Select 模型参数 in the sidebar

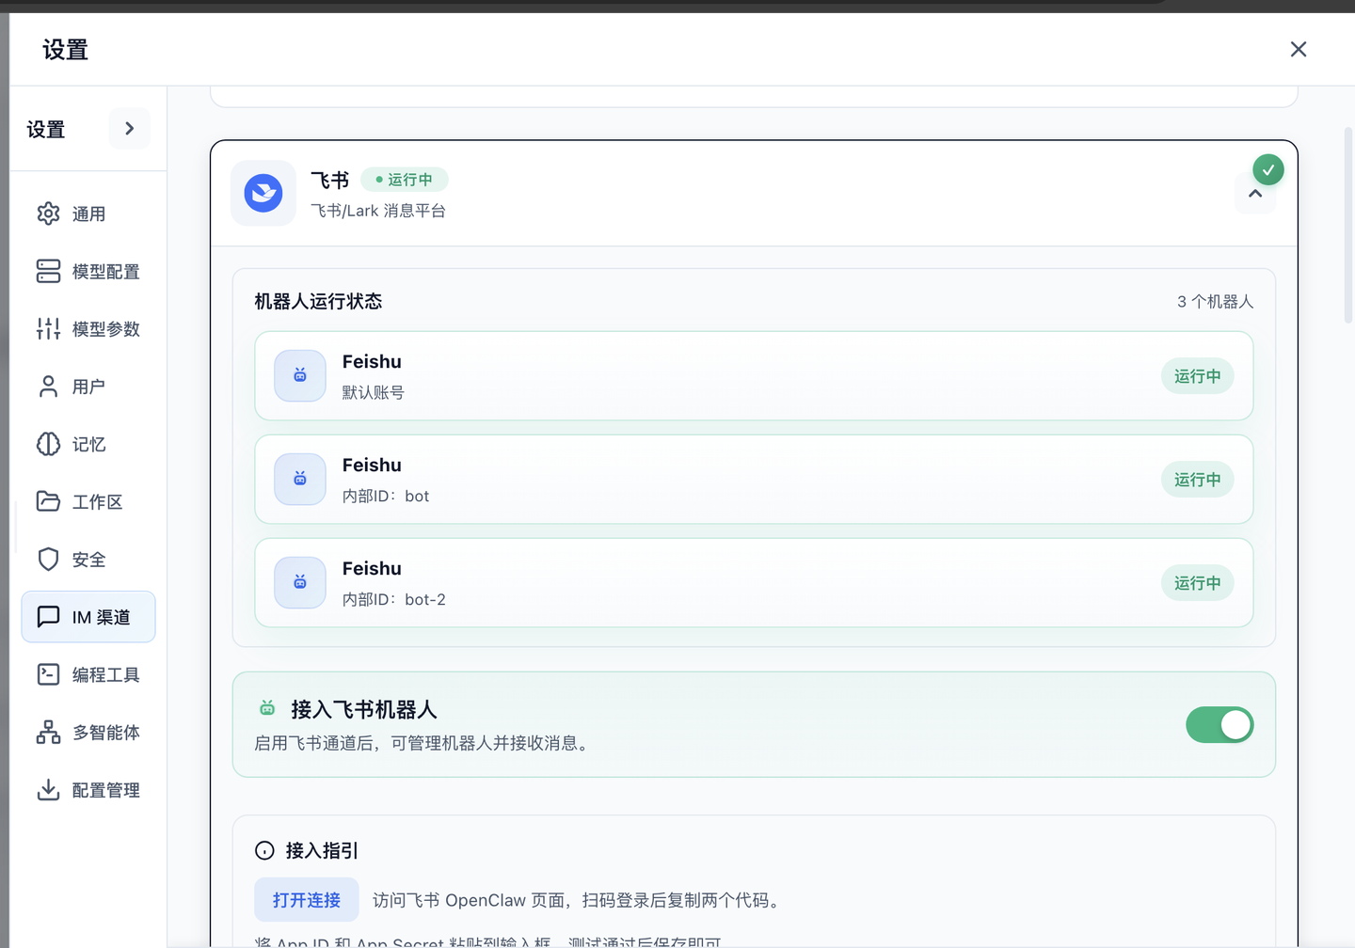(x=88, y=328)
